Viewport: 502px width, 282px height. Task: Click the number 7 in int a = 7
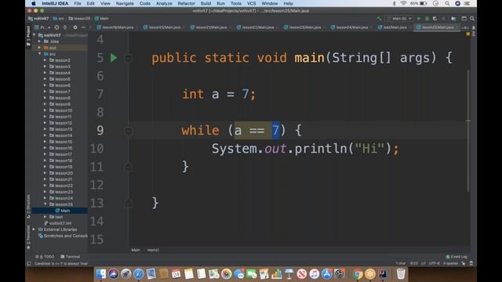pyautogui.click(x=246, y=94)
